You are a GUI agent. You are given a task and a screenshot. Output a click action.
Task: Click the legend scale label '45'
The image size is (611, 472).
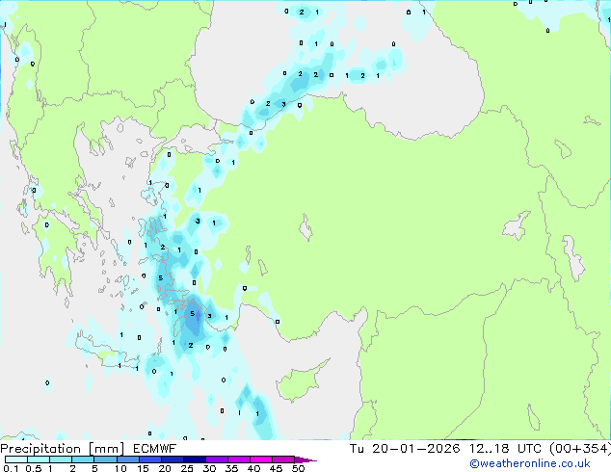pos(276,468)
